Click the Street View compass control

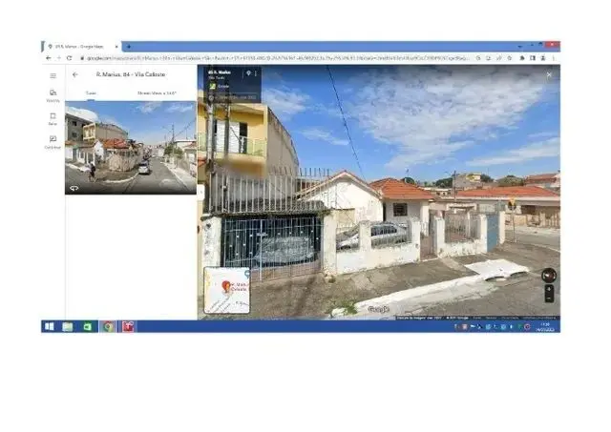pos(548,276)
